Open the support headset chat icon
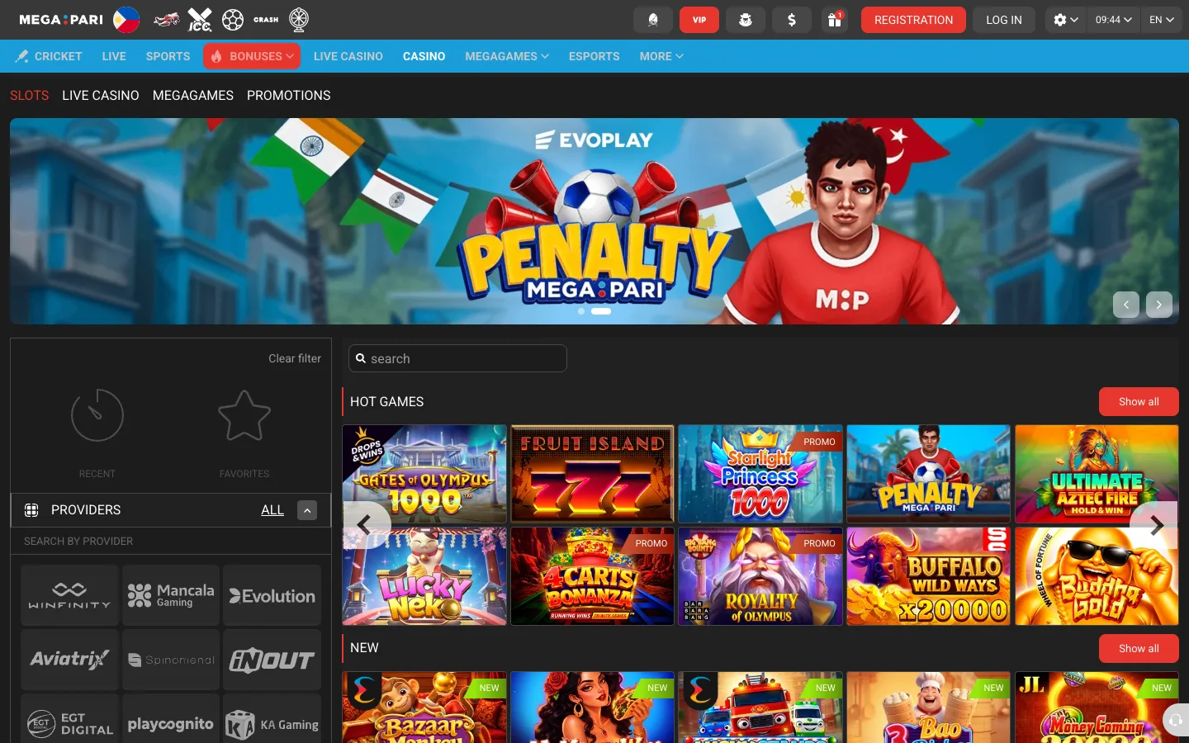This screenshot has width=1189, height=743. [1176, 721]
